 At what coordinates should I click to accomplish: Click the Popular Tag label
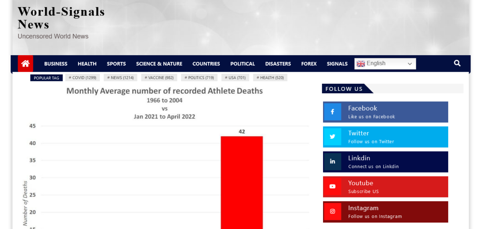[x=46, y=78]
